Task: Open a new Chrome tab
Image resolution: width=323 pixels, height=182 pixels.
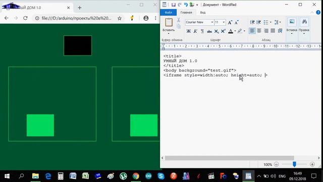Action: click(80, 8)
